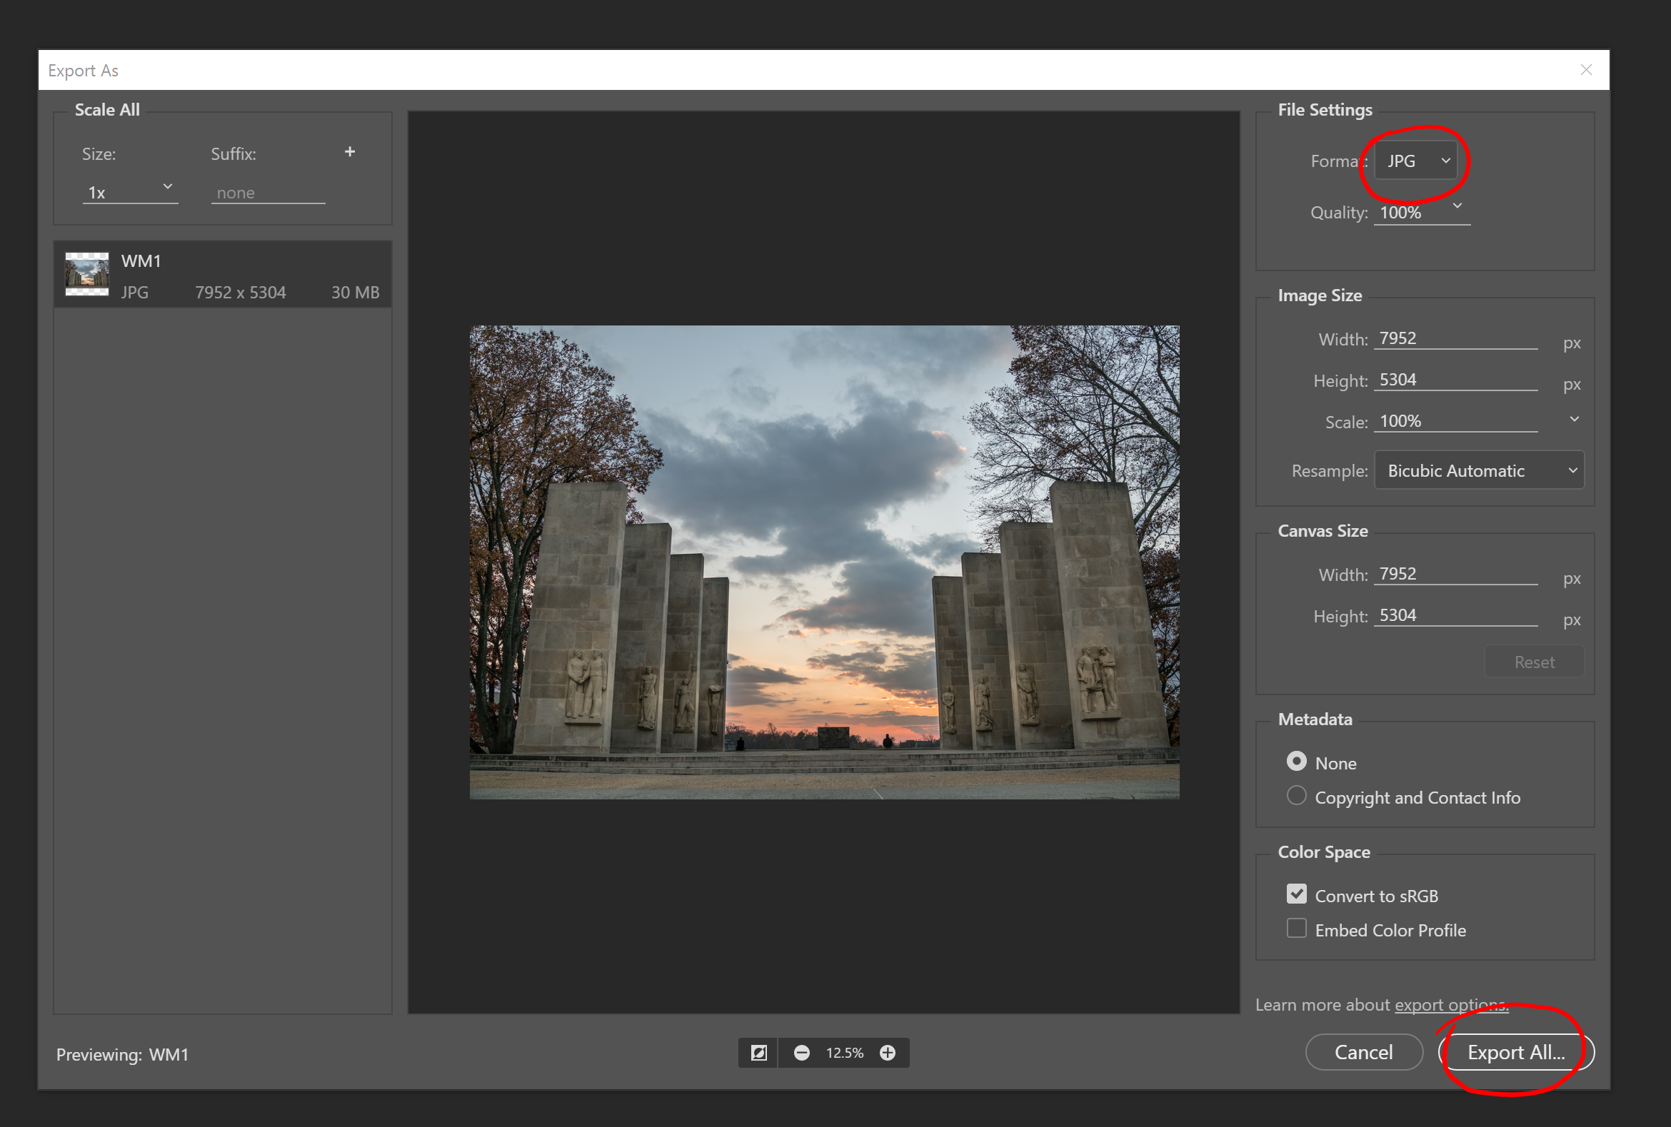Select None for Metadata
Screen dimensions: 1671x1127
(x=1295, y=761)
